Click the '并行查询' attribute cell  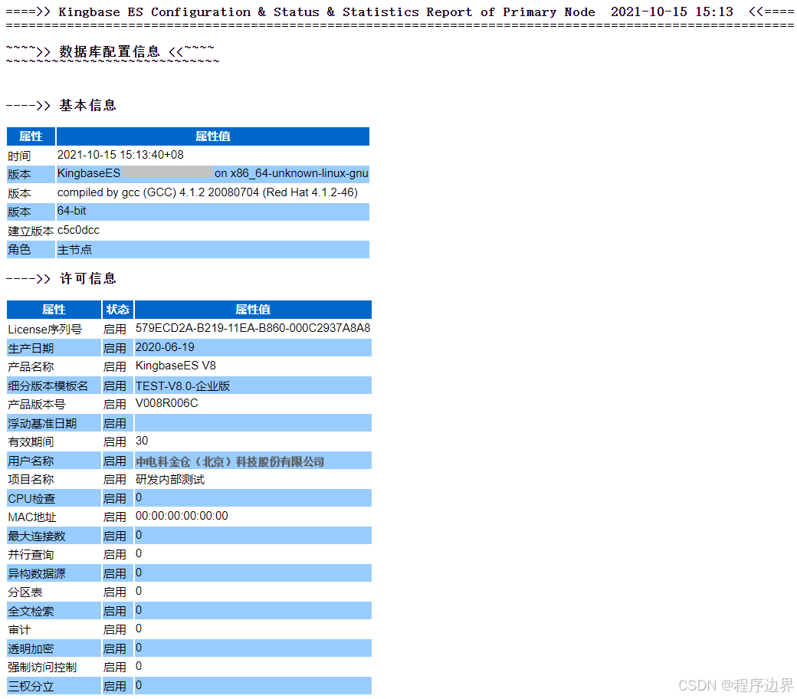pos(54,555)
